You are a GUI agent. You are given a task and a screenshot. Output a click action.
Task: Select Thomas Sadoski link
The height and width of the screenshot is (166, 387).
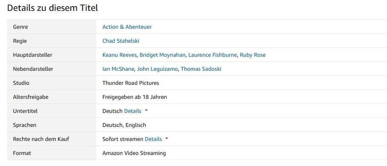201,69
